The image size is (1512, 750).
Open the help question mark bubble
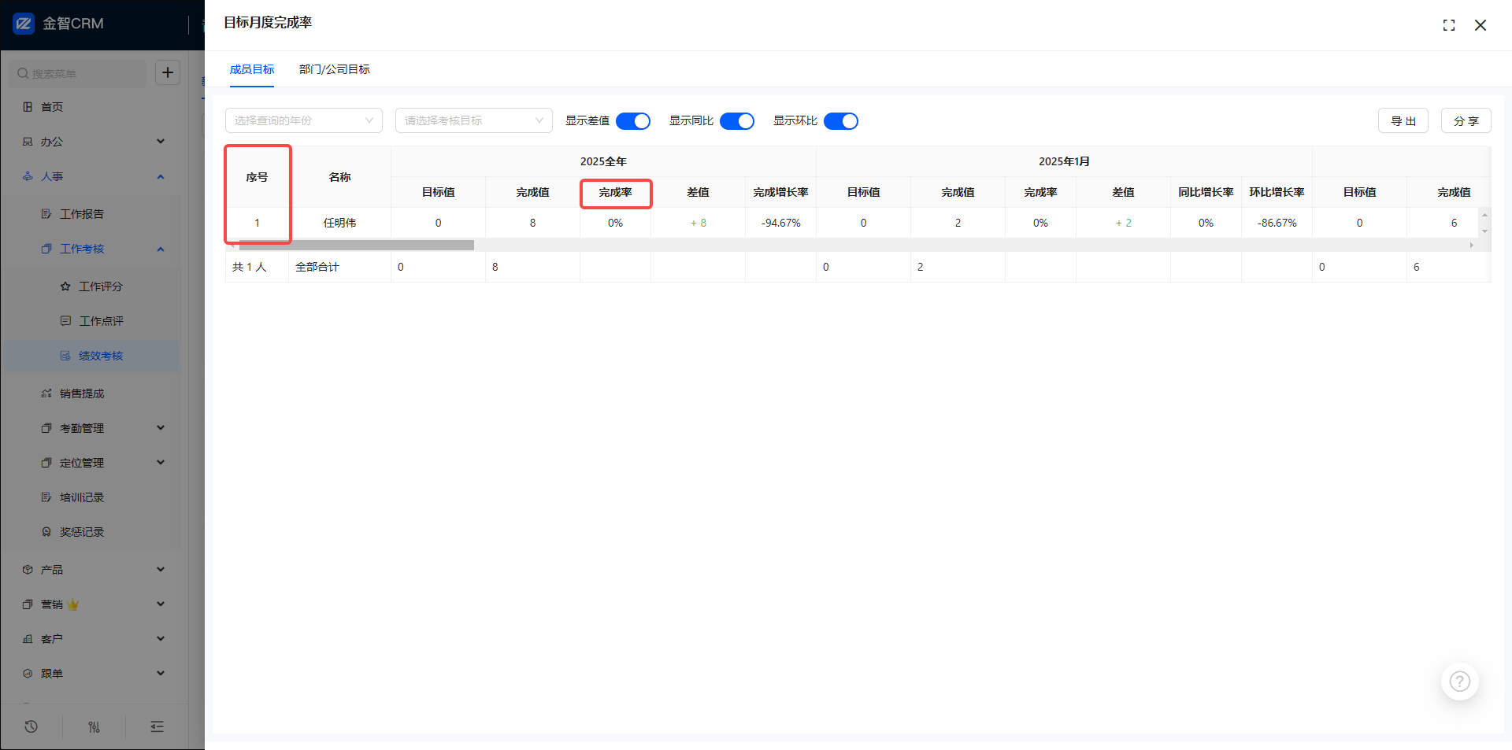pyautogui.click(x=1460, y=682)
